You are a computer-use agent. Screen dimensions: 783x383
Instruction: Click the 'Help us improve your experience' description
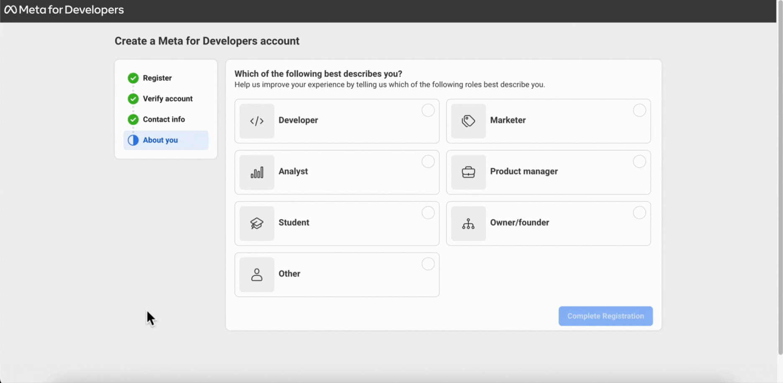click(x=390, y=85)
